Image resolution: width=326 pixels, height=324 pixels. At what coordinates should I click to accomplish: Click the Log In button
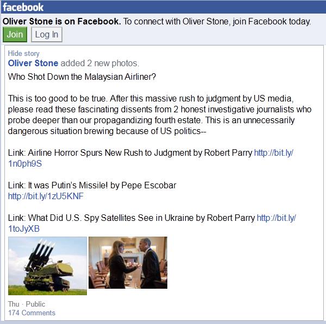[47, 35]
